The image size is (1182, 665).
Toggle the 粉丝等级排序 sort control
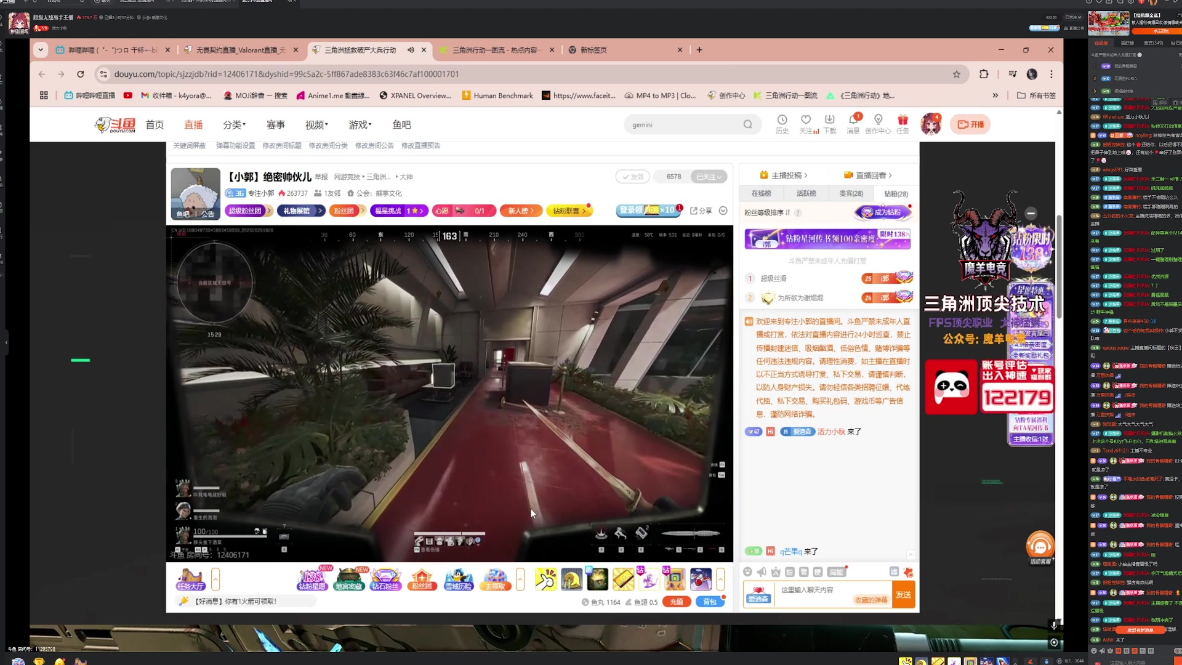coord(768,212)
